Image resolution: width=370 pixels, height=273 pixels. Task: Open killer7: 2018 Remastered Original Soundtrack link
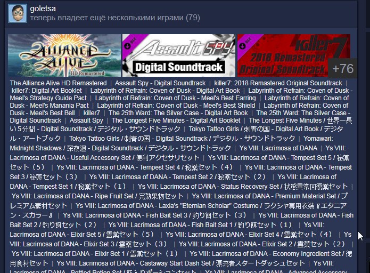click(278, 83)
